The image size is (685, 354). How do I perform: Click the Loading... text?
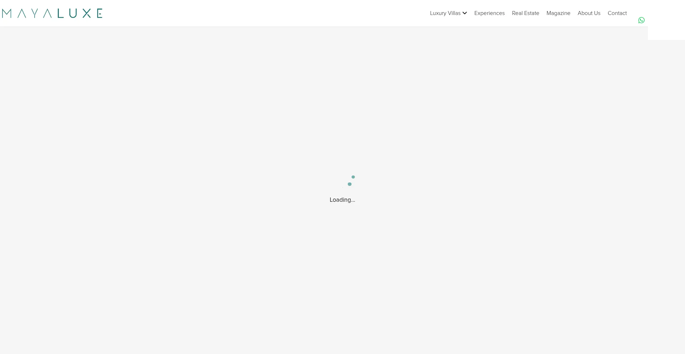342,200
